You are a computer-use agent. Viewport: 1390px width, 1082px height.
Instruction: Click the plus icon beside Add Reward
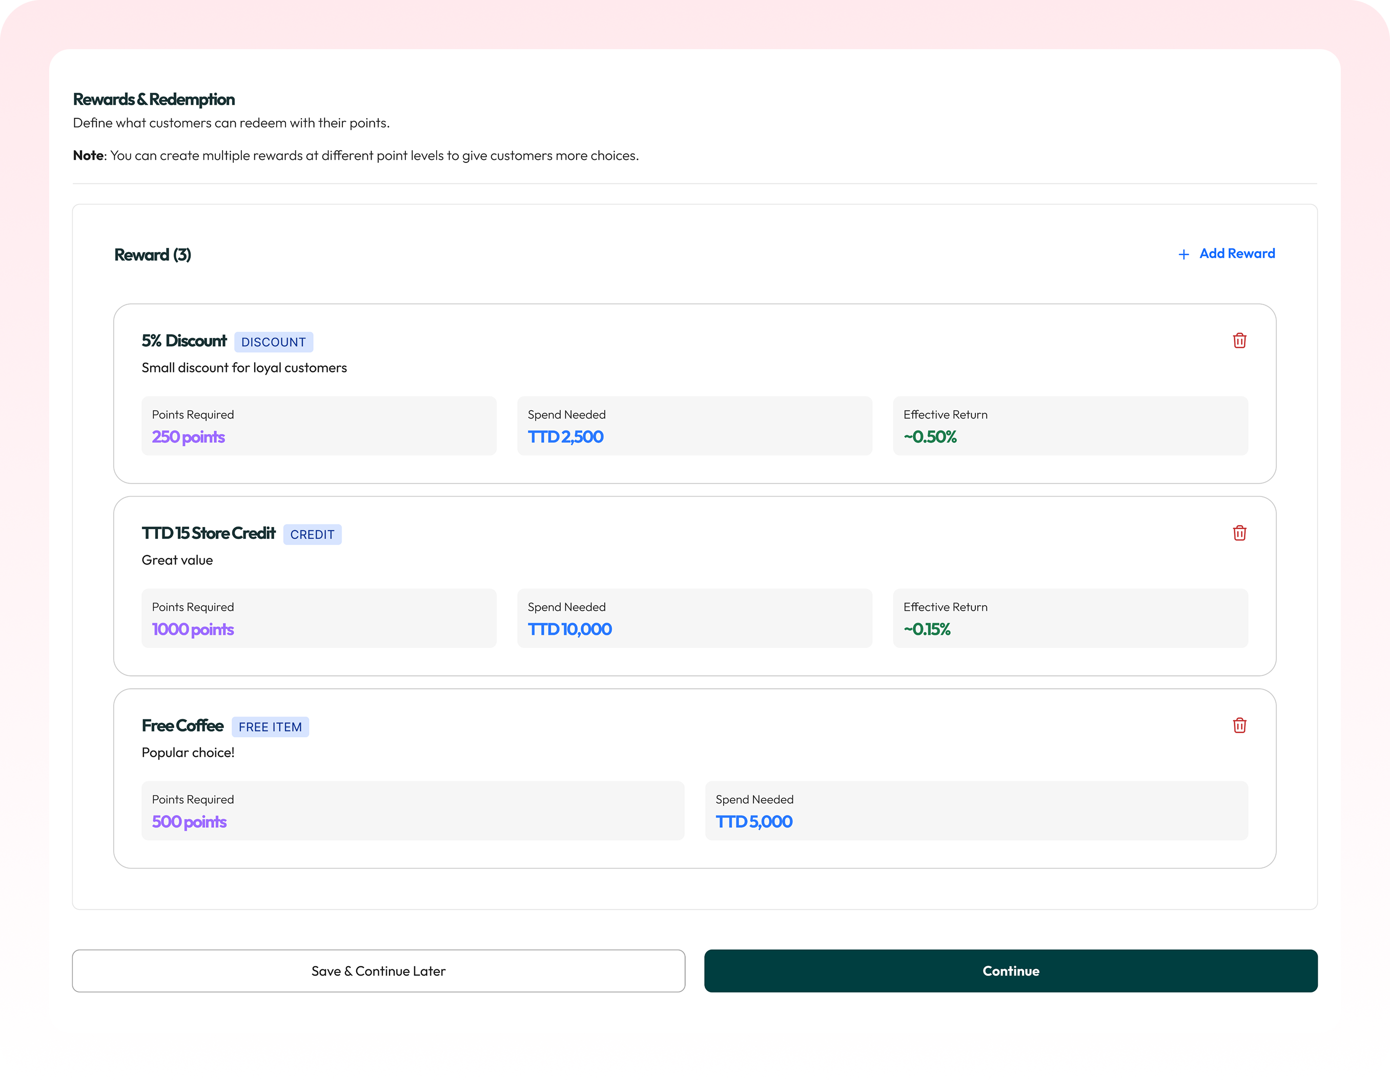(1183, 255)
